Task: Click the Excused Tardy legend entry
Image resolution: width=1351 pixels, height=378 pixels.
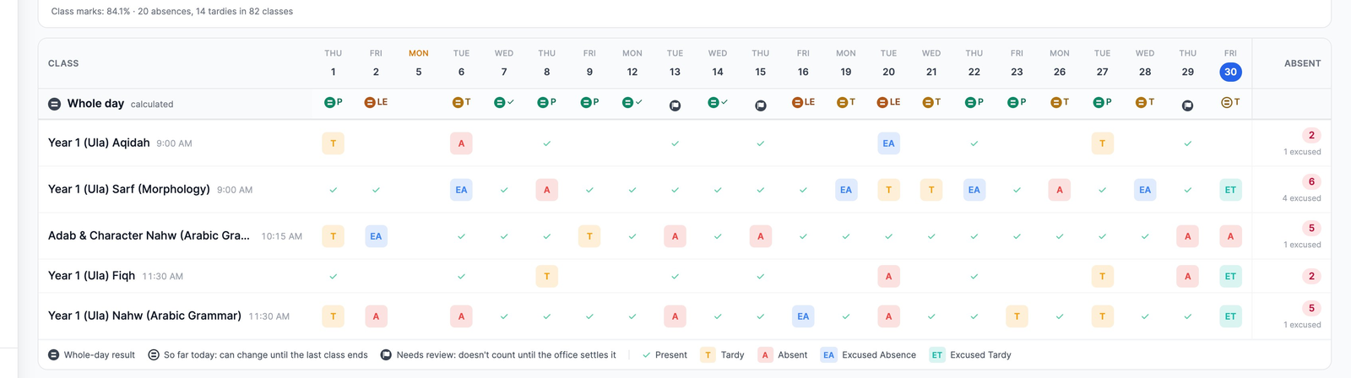Action: tap(970, 355)
